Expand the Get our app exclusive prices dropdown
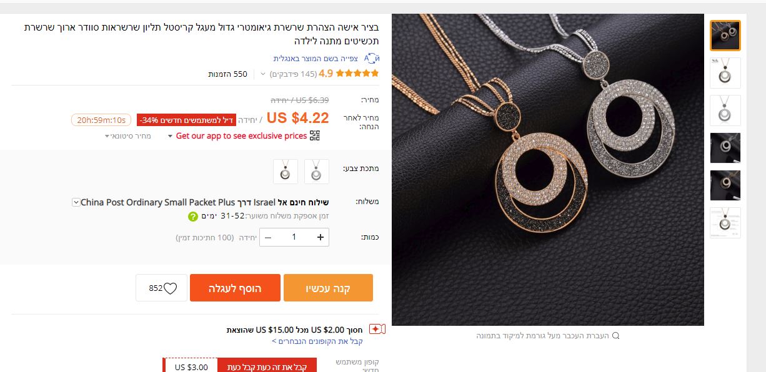The height and width of the screenshot is (372, 766). 170,136
